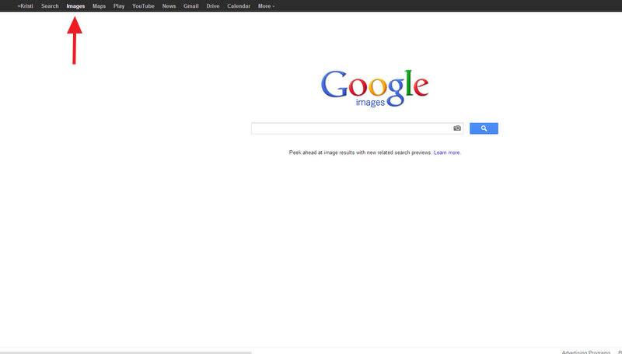Open News from the top bar
This screenshot has height=354, width=622.
(x=169, y=6)
